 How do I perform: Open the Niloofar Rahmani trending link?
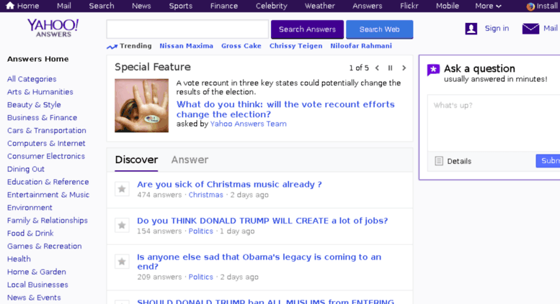click(360, 46)
